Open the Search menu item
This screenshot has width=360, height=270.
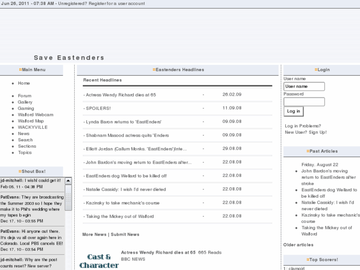tap(25, 140)
